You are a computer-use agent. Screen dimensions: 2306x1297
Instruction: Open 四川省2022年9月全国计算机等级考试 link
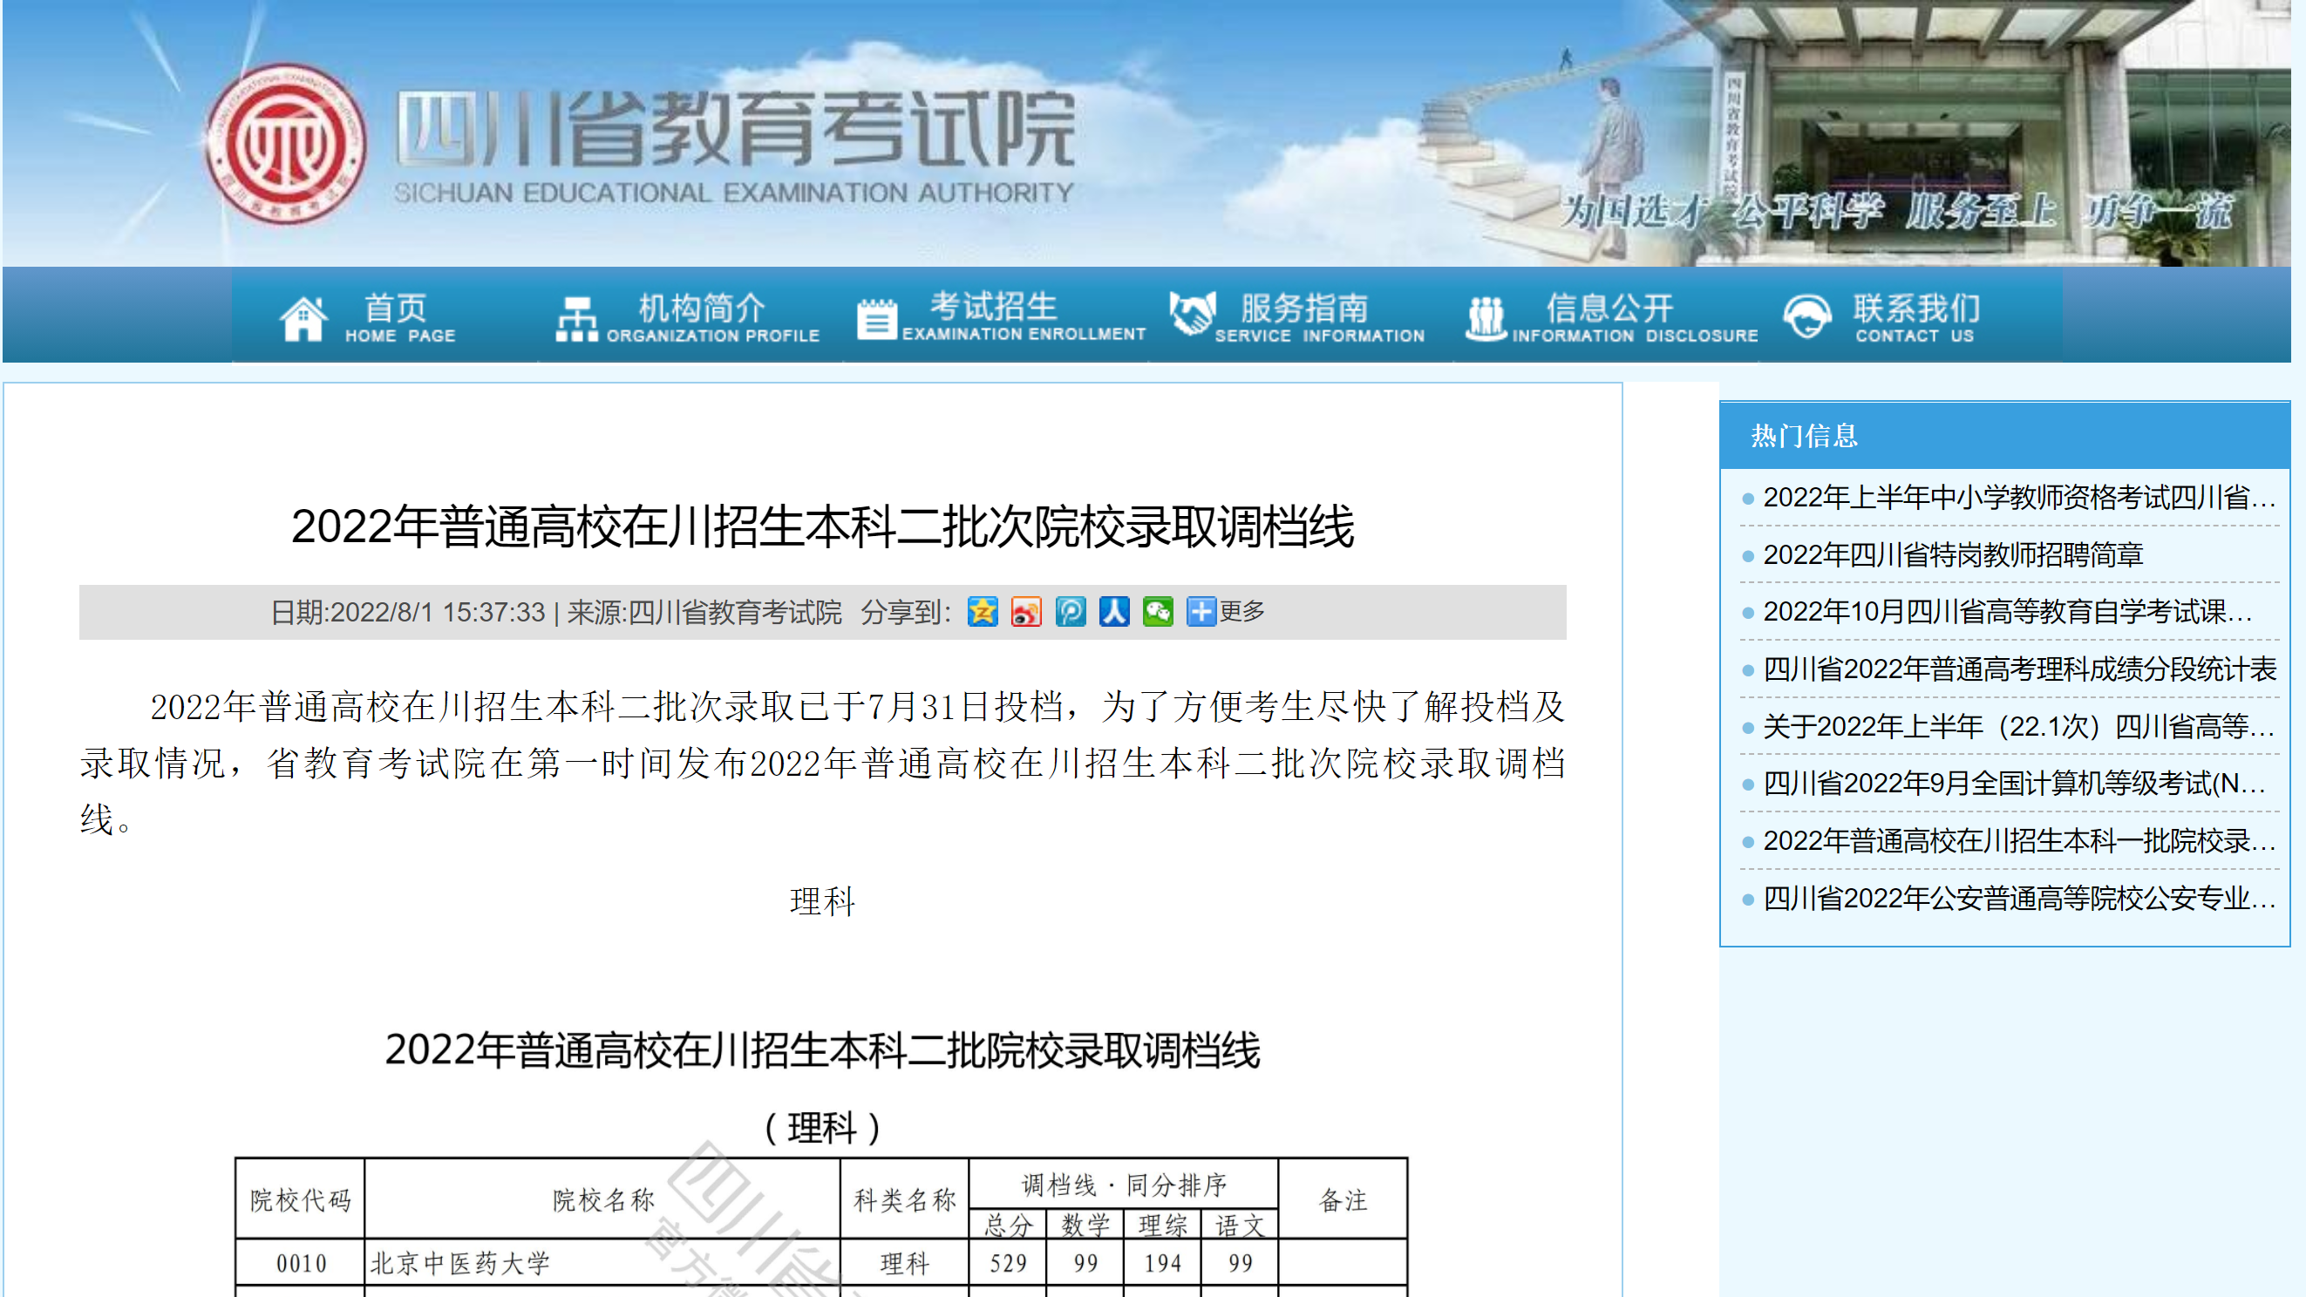point(2014,784)
